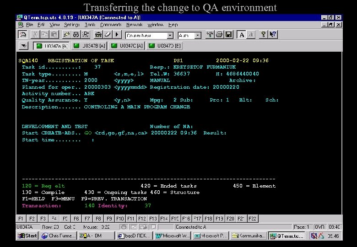Click the F6 function key button

tap(76, 219)
